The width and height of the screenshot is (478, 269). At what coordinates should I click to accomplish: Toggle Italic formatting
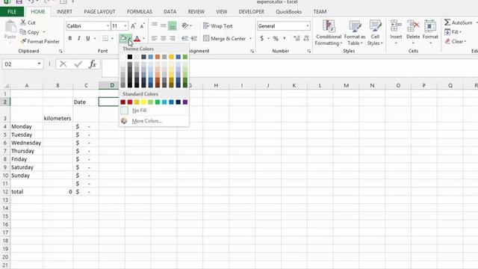click(x=79, y=38)
